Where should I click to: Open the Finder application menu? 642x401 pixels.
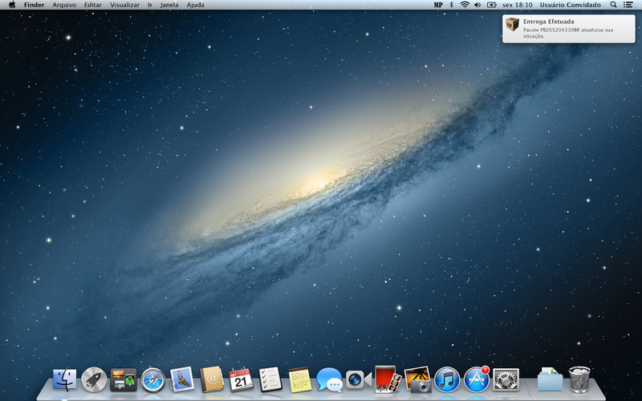tap(34, 5)
